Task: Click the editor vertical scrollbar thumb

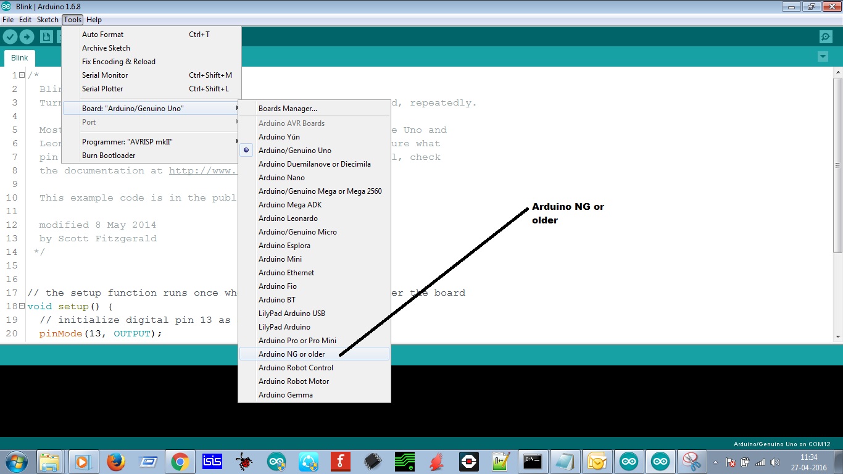Action: pyautogui.click(x=837, y=164)
